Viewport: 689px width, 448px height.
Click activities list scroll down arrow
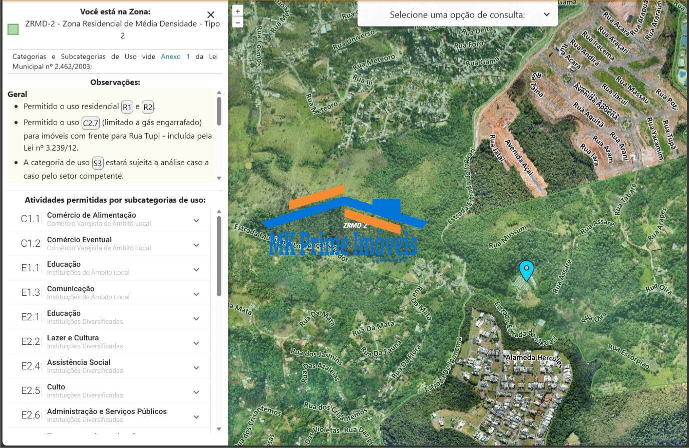click(219, 429)
